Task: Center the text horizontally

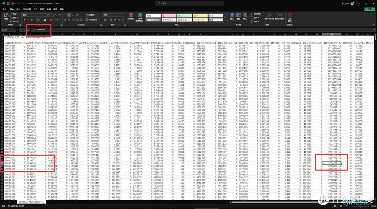Action: 69,20
